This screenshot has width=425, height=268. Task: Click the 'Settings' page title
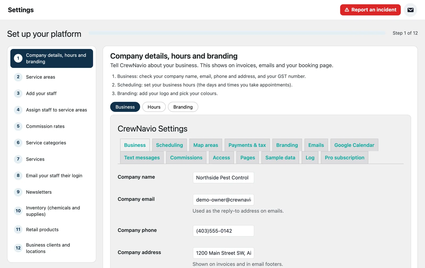tap(21, 10)
